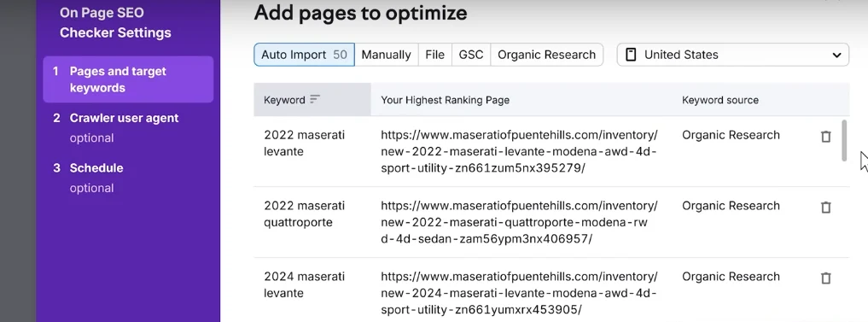Image resolution: width=868 pixels, height=322 pixels.
Task: Click Organic Research source for 2024 levante
Action: (731, 277)
